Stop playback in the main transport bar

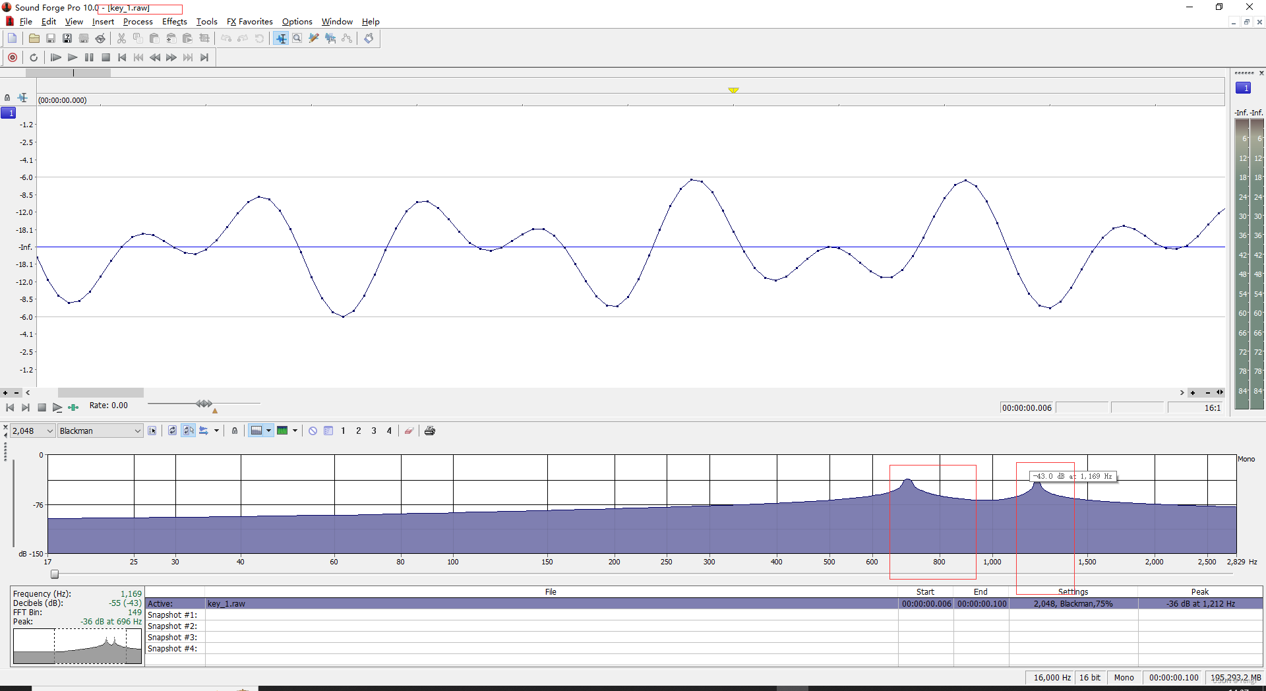click(105, 57)
